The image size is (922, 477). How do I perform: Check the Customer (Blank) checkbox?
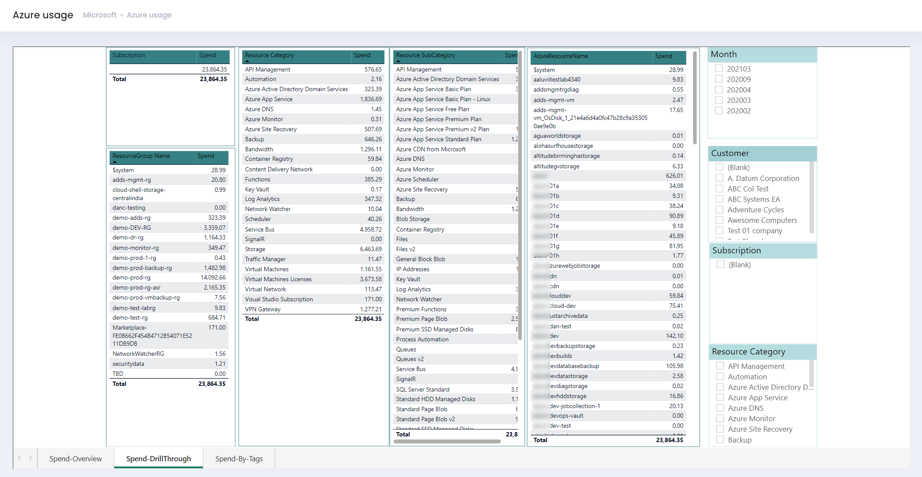[720, 167]
